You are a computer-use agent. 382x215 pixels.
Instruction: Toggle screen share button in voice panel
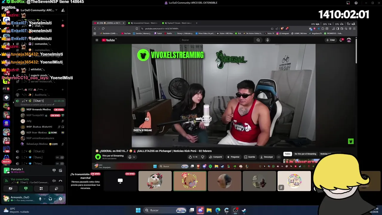coord(26,188)
